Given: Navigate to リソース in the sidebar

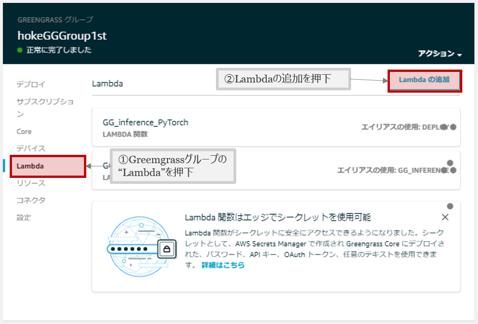Looking at the screenshot, I should (31, 183).
